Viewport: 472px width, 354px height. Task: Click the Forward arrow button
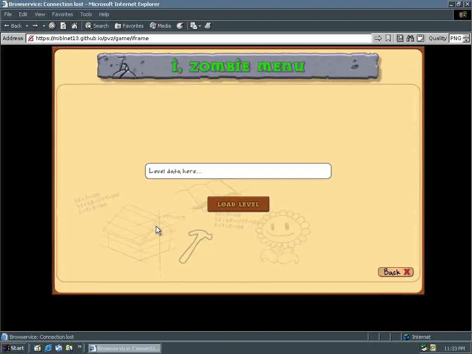[x=35, y=26]
